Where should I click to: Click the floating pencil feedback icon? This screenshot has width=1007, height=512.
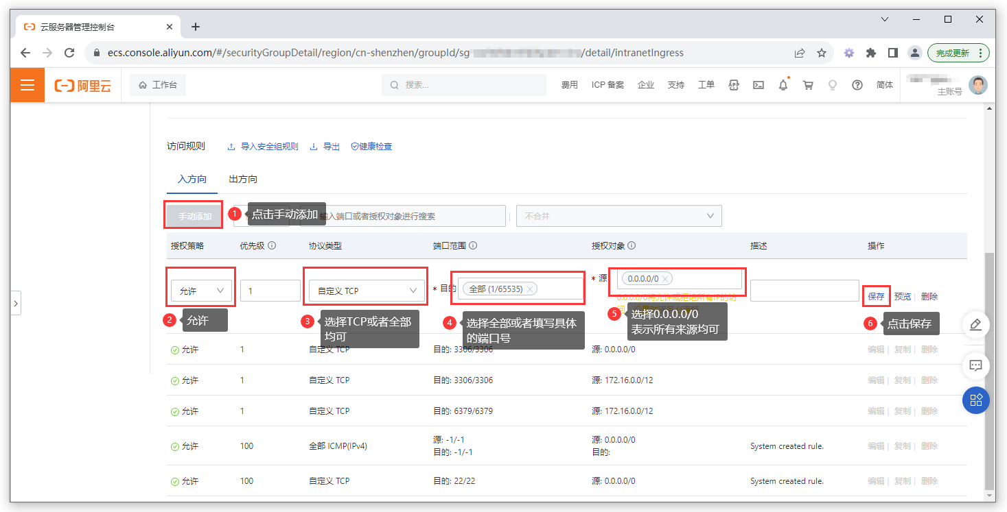[975, 325]
